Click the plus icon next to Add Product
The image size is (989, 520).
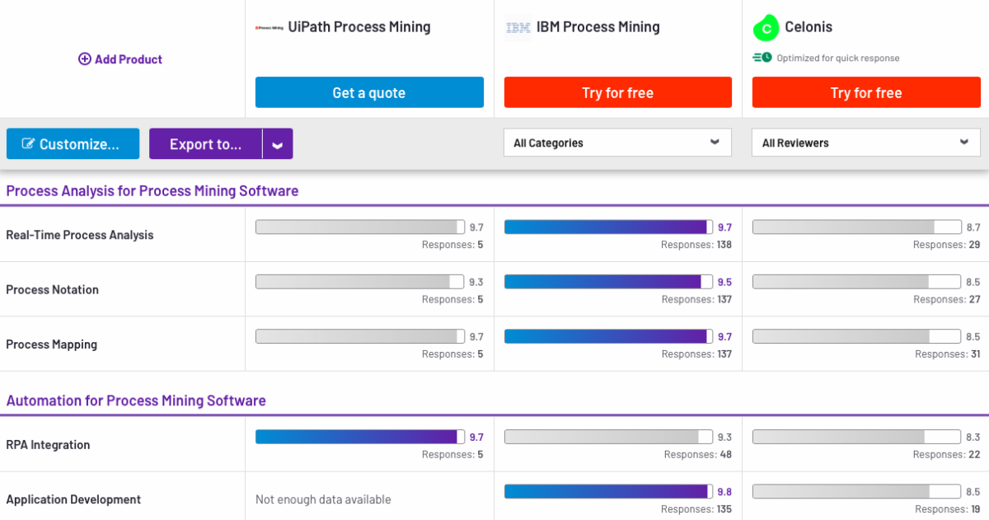pyautogui.click(x=85, y=59)
